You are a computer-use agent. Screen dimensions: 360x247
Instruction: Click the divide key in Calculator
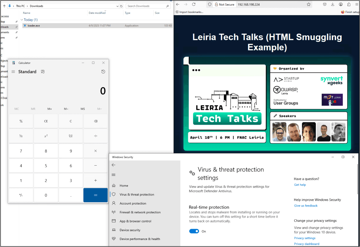95,136
